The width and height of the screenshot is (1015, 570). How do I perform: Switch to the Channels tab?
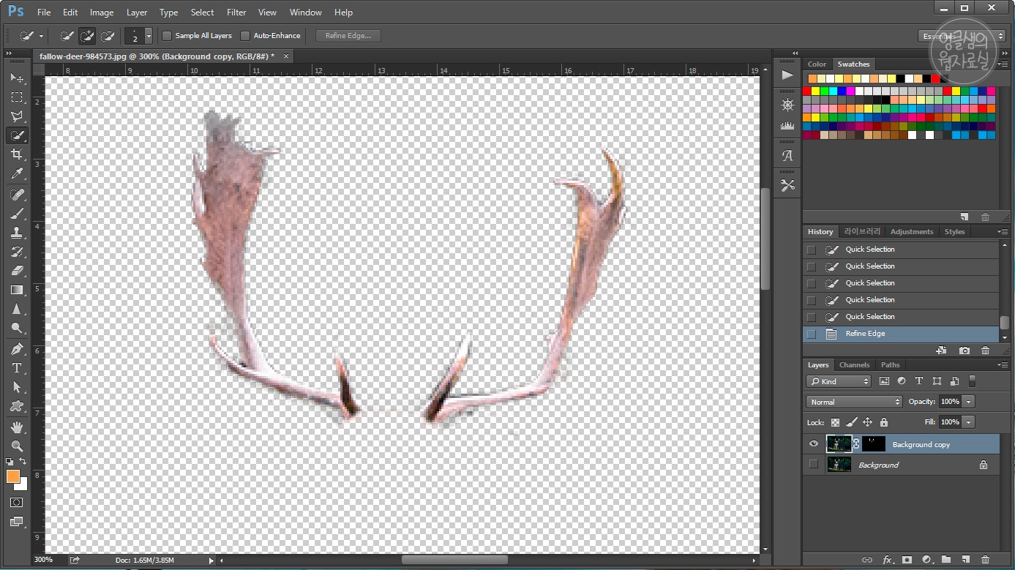coord(854,364)
